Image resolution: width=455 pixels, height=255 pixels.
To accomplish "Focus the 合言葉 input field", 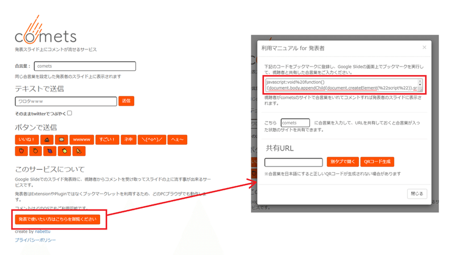I will click(x=85, y=66).
